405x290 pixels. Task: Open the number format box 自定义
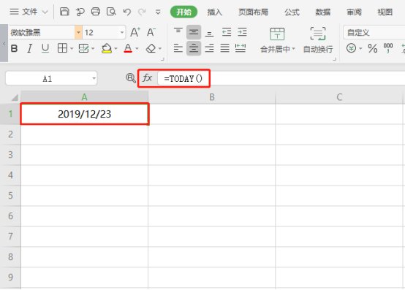tap(374, 33)
